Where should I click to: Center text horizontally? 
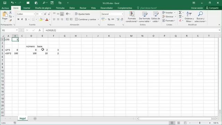tap(58, 19)
